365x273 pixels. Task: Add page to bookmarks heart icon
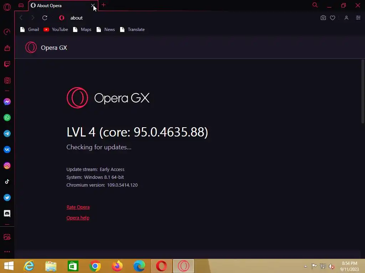pyautogui.click(x=333, y=18)
